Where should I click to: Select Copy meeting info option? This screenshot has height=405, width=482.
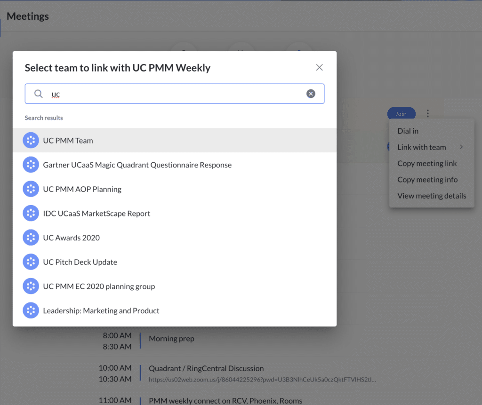point(427,180)
